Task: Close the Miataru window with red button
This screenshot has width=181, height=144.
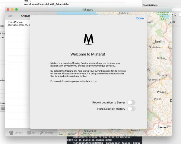Action: (8, 9)
